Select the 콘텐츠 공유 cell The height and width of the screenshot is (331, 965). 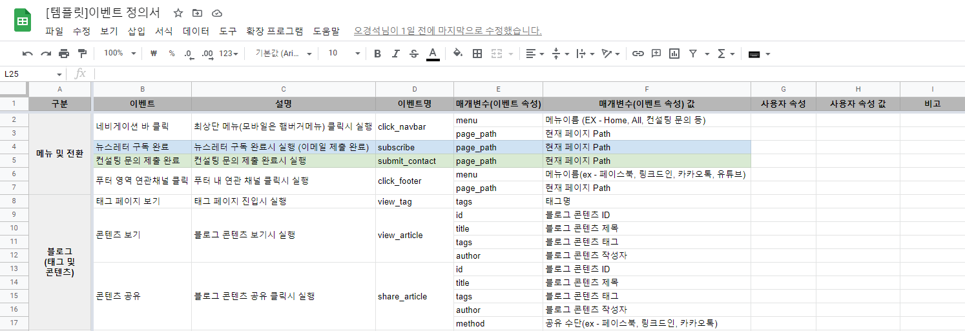coord(142,296)
